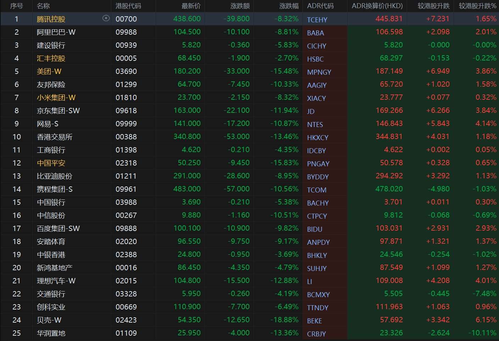
Task: Select the 交通银行 stock name
Action: (51, 294)
